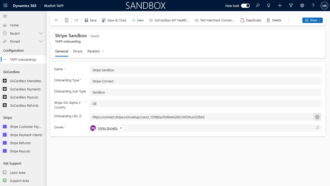Open the Related tab dropdown

pyautogui.click(x=96, y=51)
